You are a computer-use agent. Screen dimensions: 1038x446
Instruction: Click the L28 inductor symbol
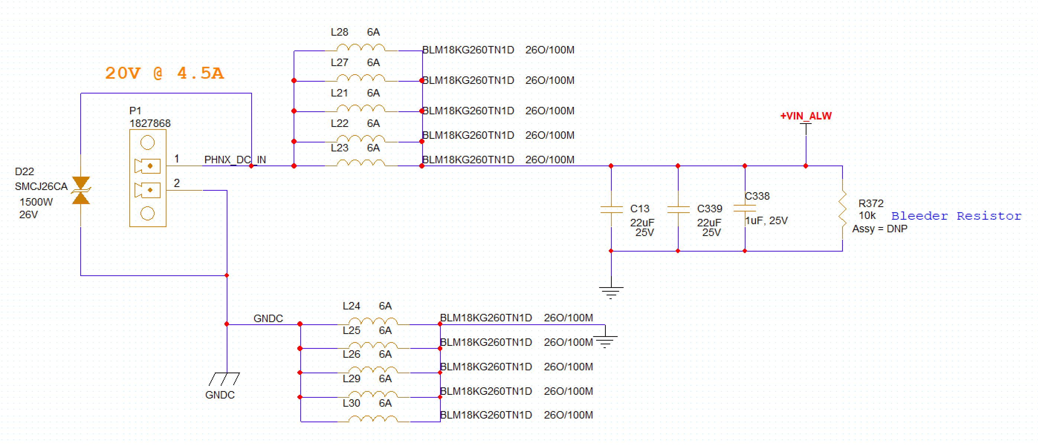361,48
